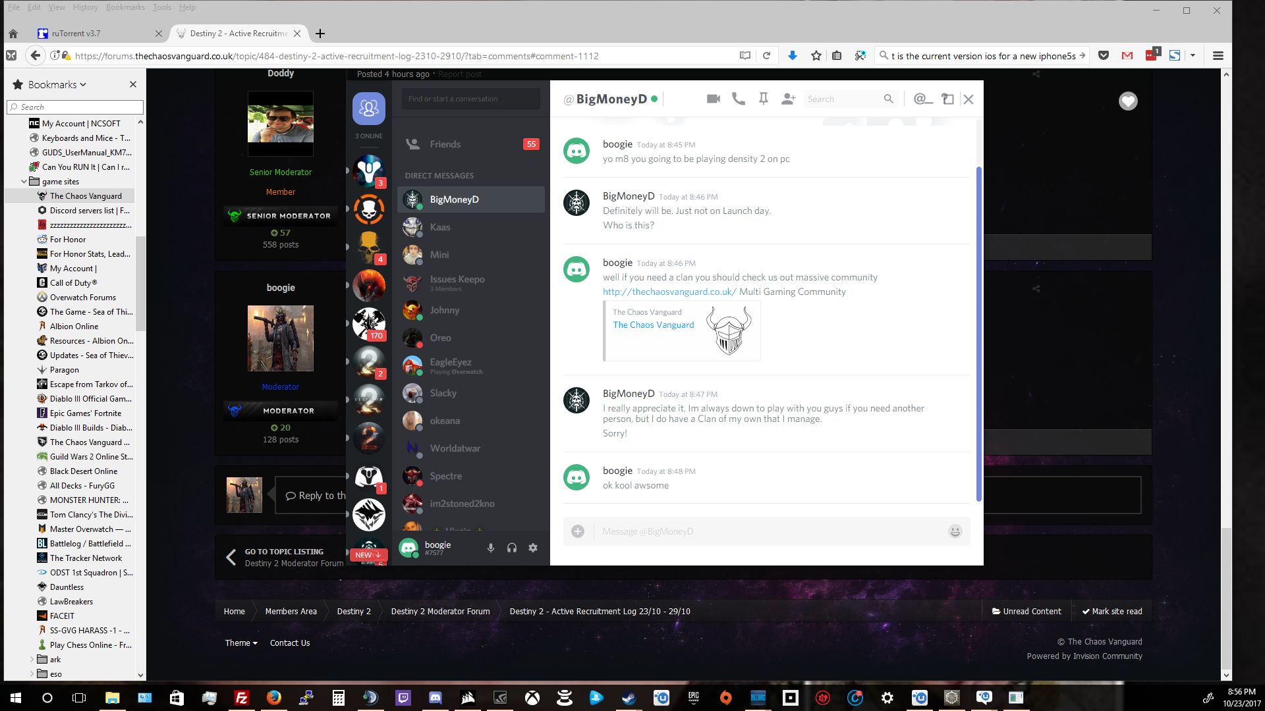Open Discord user settings gear

tap(533, 548)
